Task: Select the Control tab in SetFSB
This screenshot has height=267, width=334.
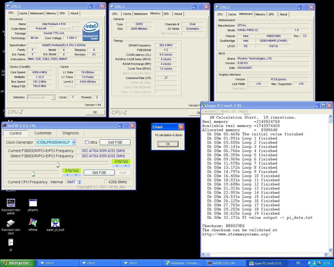Action: tap(16, 133)
